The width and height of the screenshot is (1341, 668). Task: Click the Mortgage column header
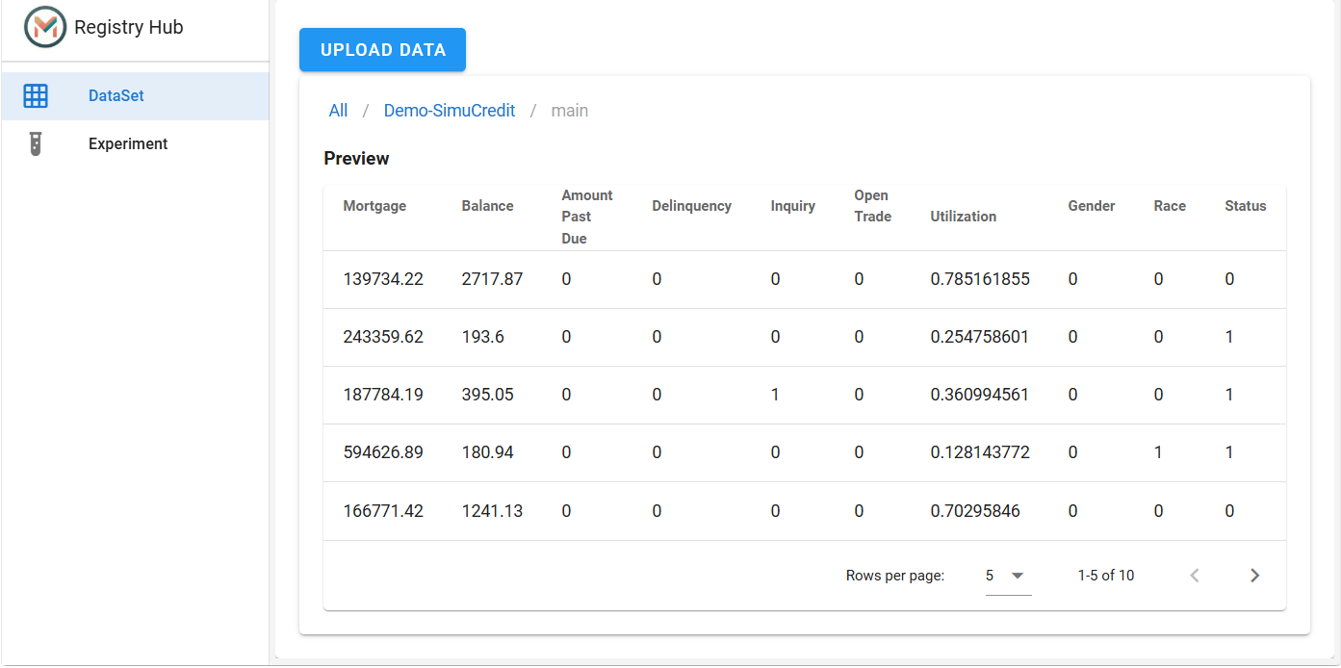coord(374,206)
